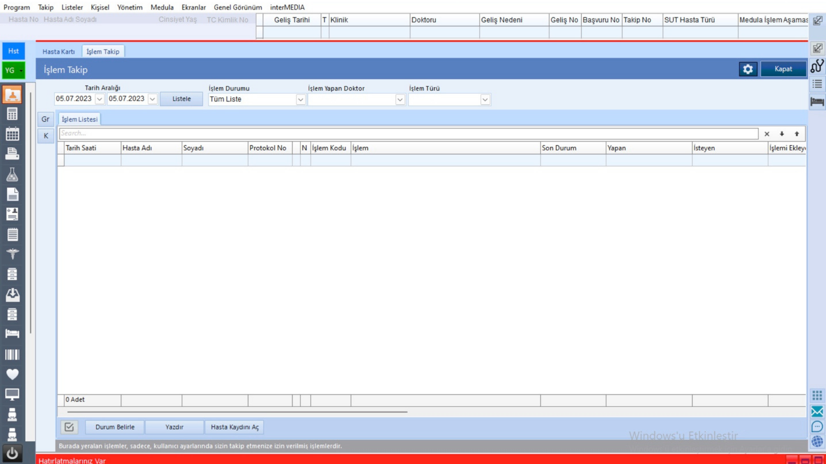Switch to the Hasta Kartı tab

pos(59,52)
